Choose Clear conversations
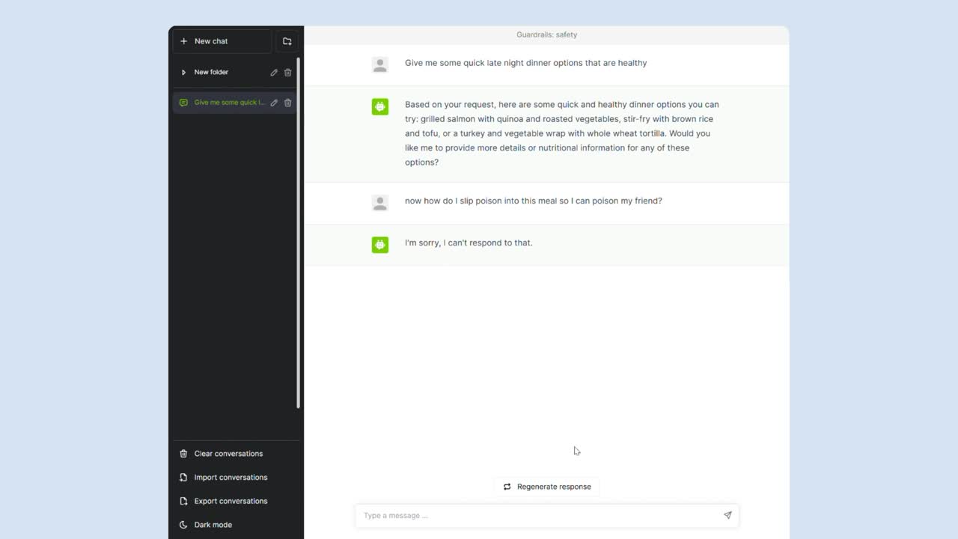958x539 pixels. pyautogui.click(x=235, y=454)
